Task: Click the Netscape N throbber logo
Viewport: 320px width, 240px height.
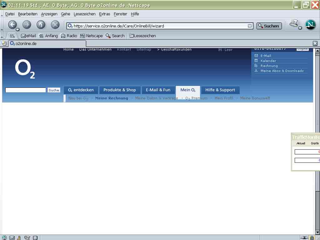Action: (x=310, y=25)
